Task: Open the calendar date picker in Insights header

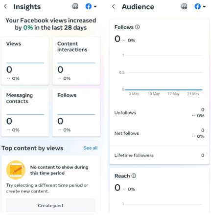Action: click(75, 6)
